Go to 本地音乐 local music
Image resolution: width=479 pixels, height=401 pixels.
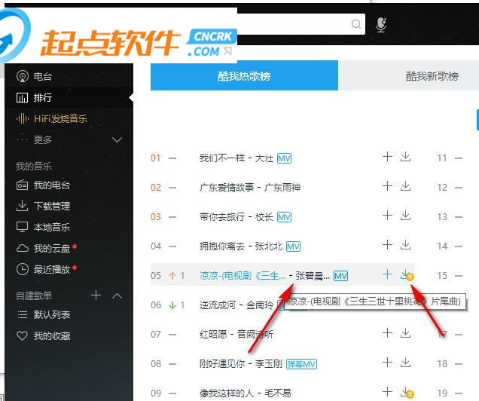(43, 227)
